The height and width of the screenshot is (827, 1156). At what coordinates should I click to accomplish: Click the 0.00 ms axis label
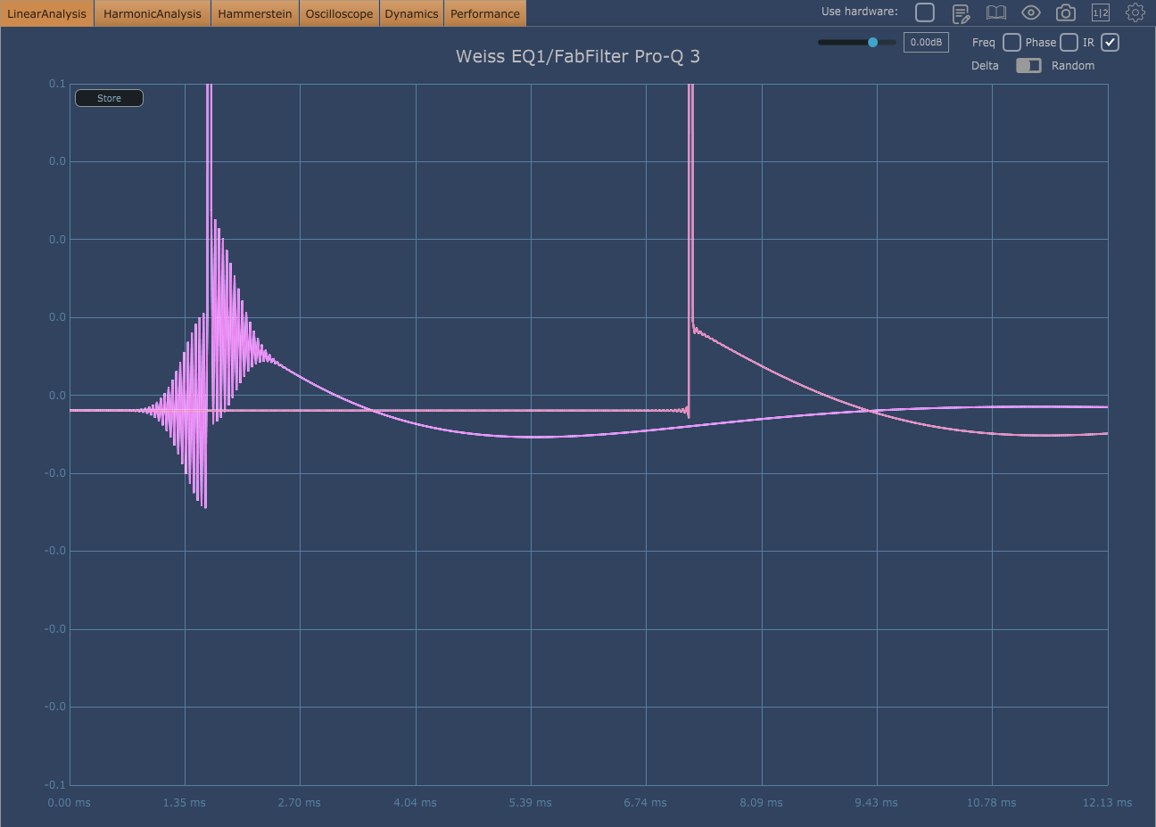pos(70,802)
